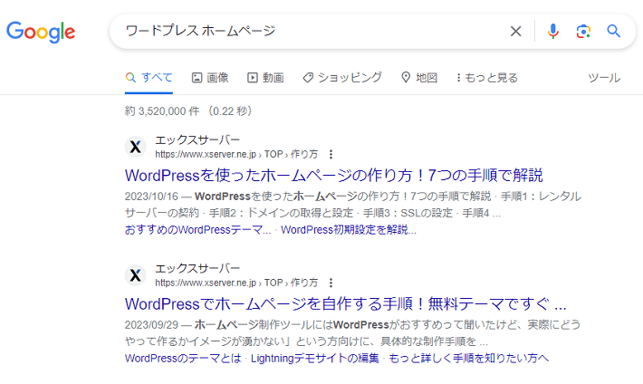Open Lightningデモサイトの編集 sitelink
Viewport: 643px width, 384px height.
tap(315, 358)
